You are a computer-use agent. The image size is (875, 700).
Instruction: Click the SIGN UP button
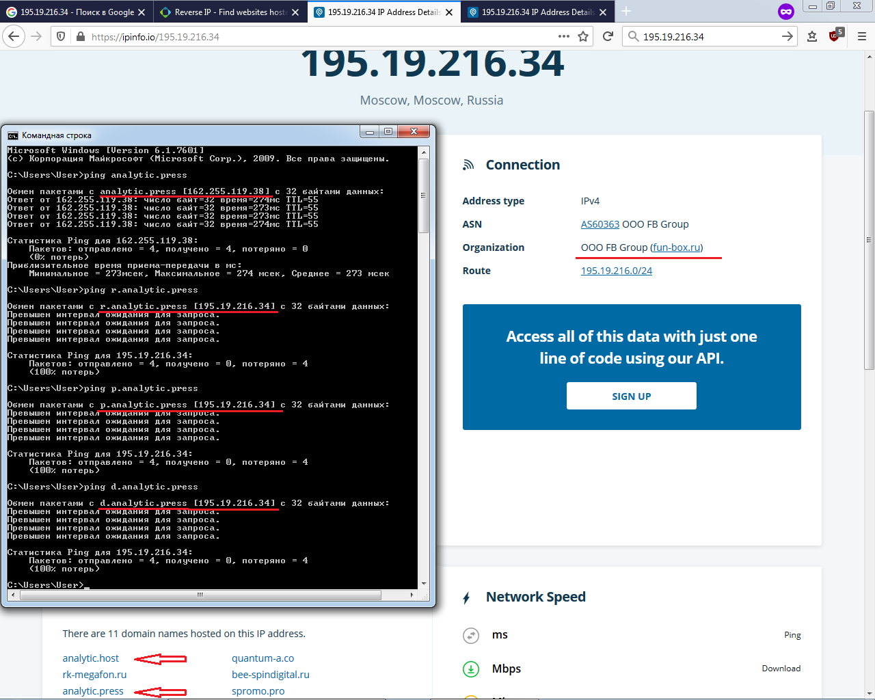tap(632, 396)
